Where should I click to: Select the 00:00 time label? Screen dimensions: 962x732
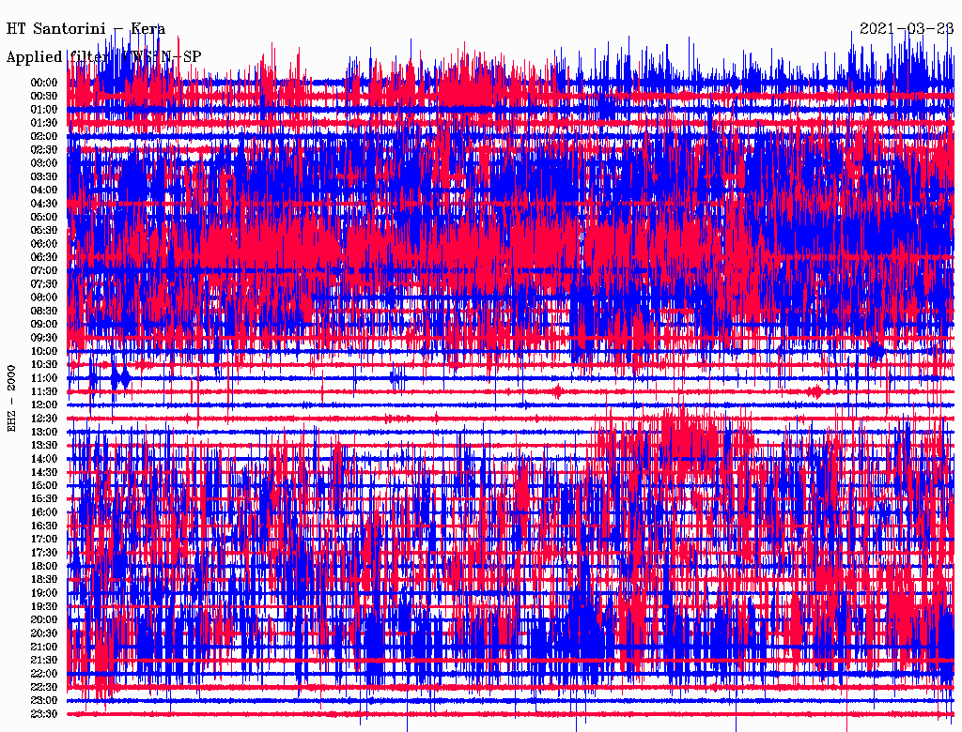(44, 83)
